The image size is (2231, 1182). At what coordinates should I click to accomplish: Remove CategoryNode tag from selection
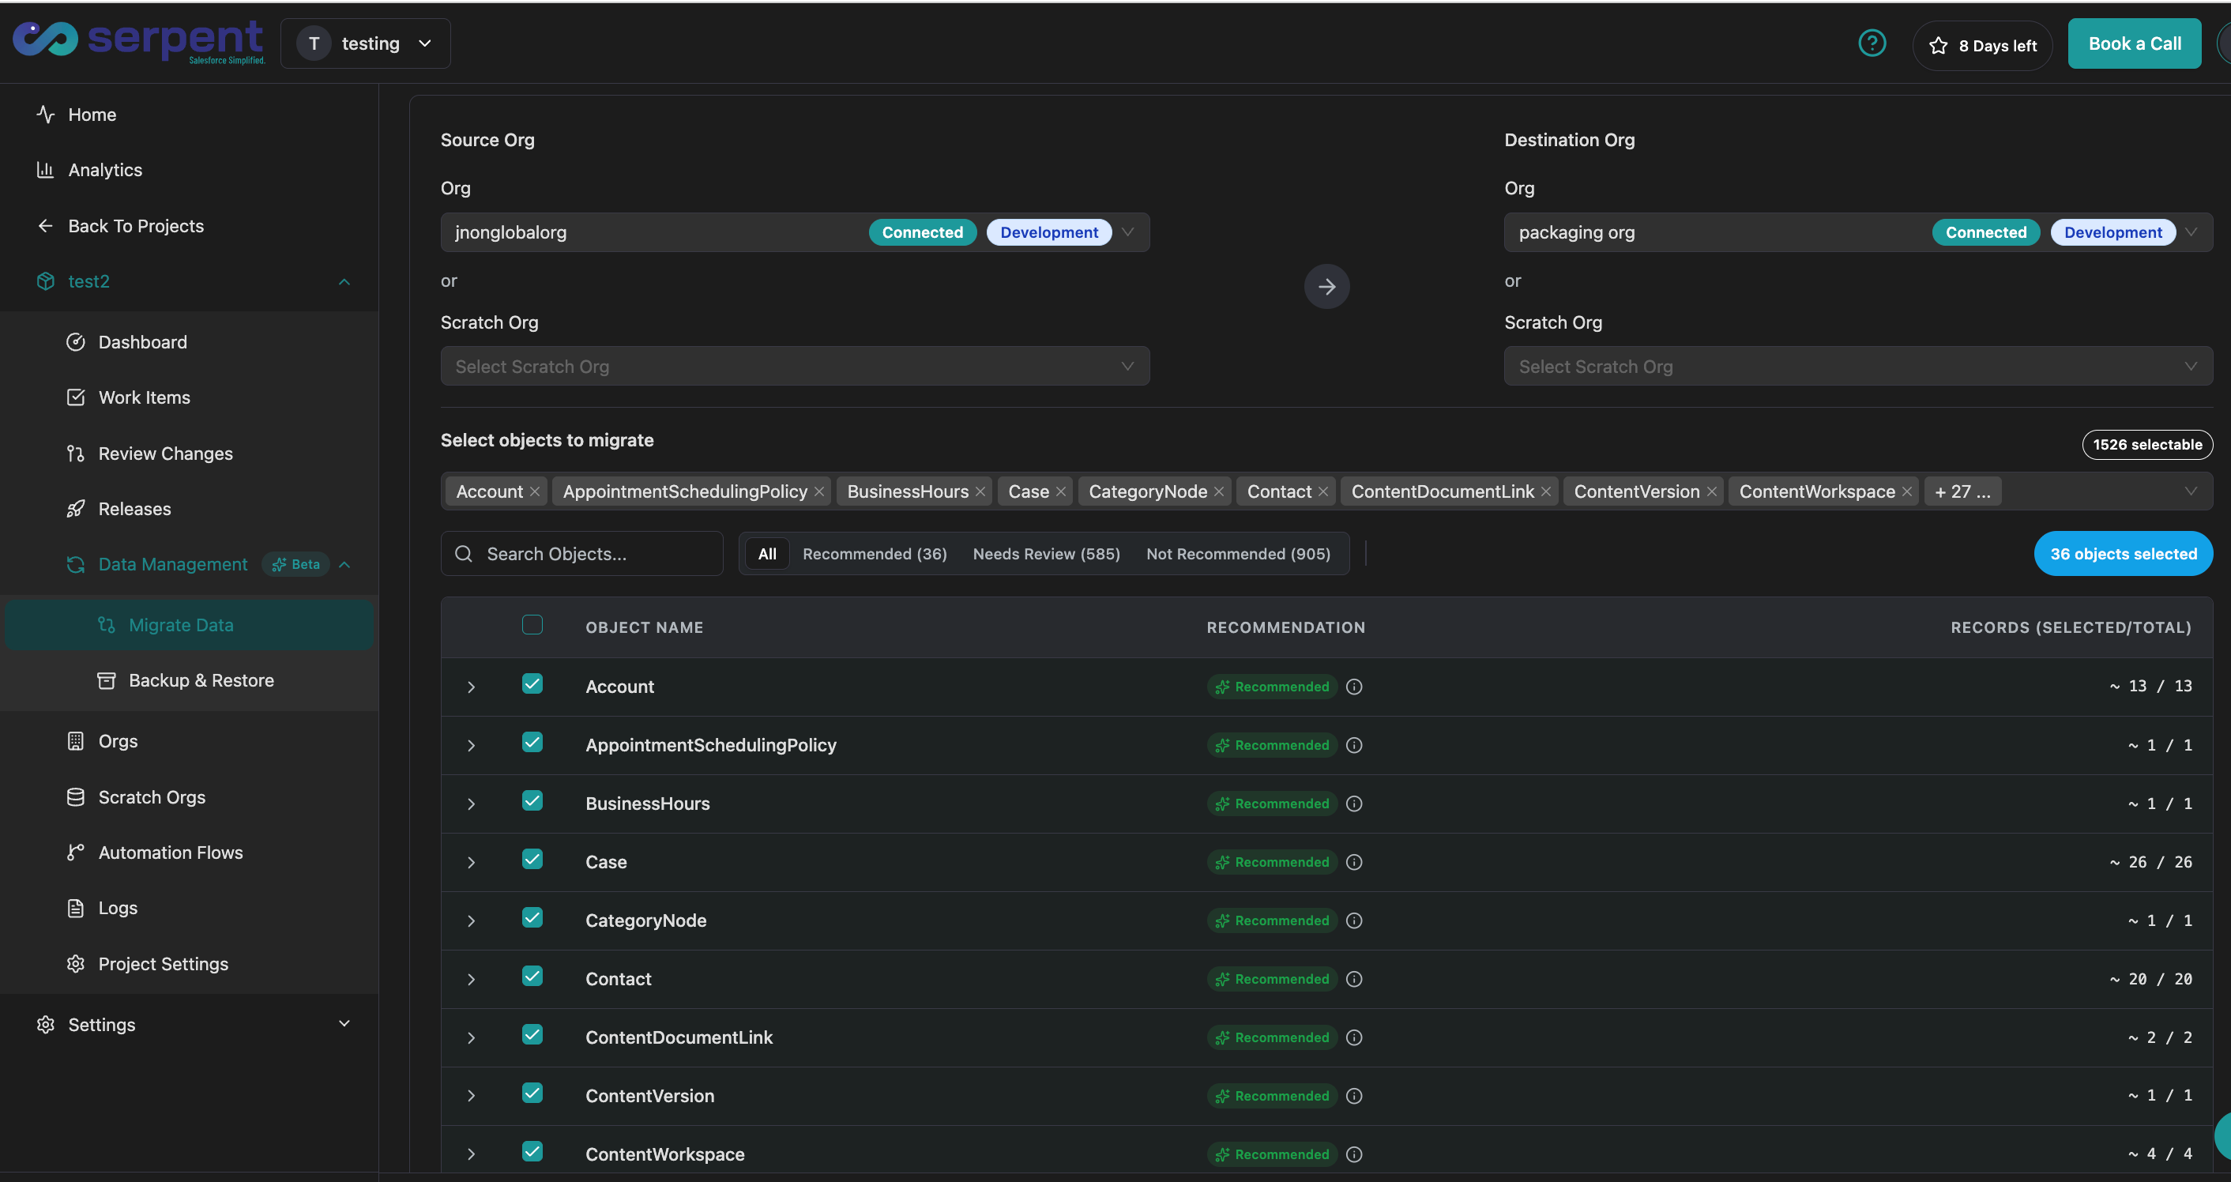click(x=1220, y=492)
